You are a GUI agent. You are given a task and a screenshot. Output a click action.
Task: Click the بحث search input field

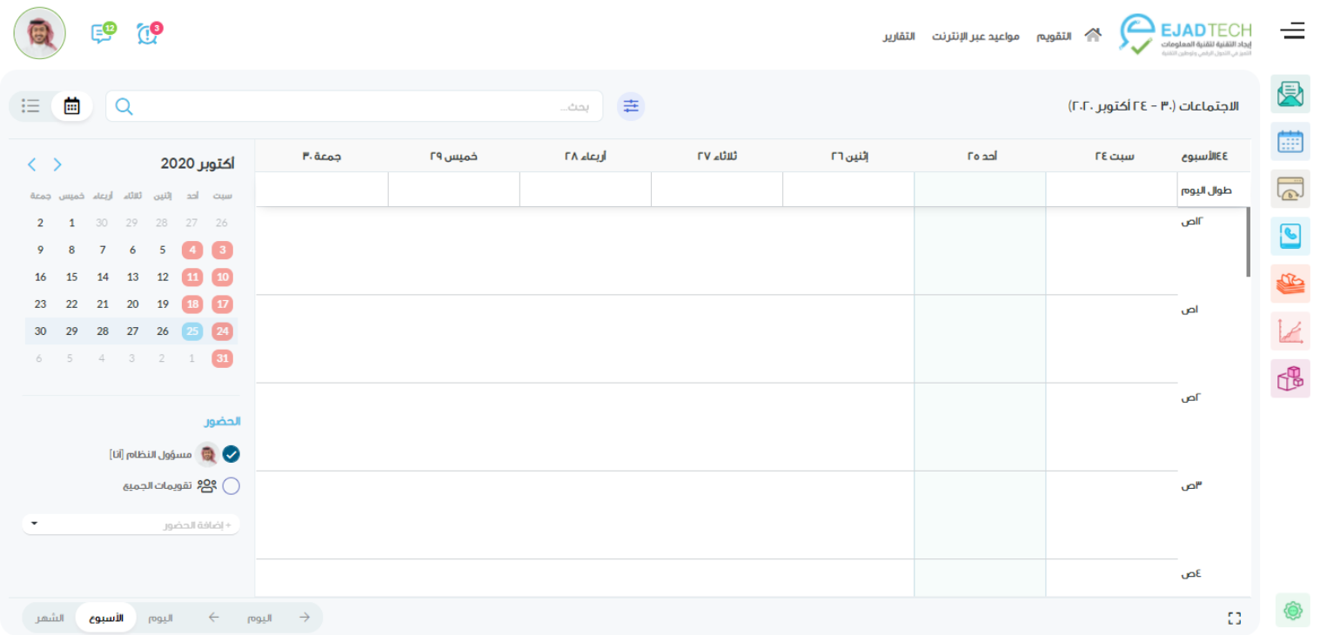click(357, 106)
